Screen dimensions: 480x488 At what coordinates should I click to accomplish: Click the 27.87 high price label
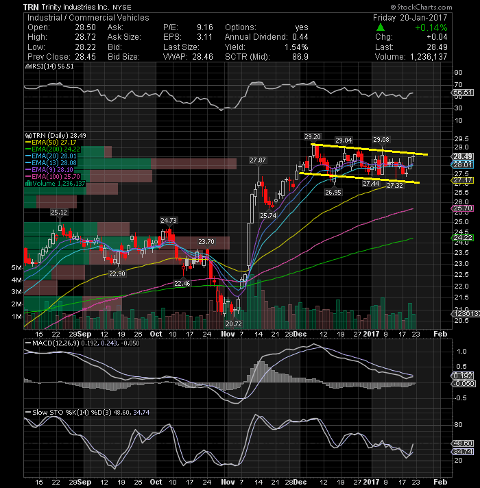(x=258, y=160)
